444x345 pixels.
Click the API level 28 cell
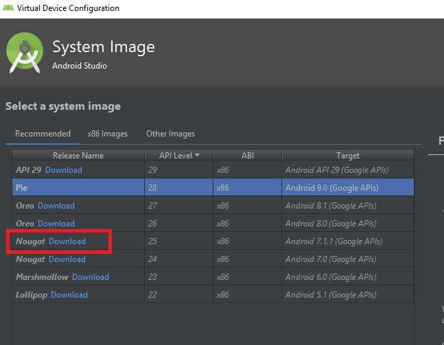coord(178,187)
